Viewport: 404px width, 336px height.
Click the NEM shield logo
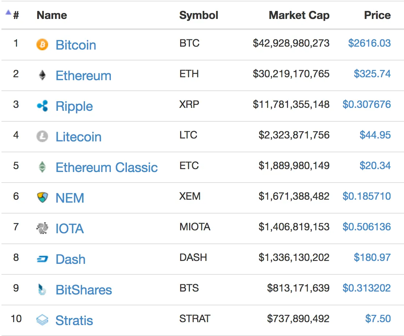pos(42,198)
